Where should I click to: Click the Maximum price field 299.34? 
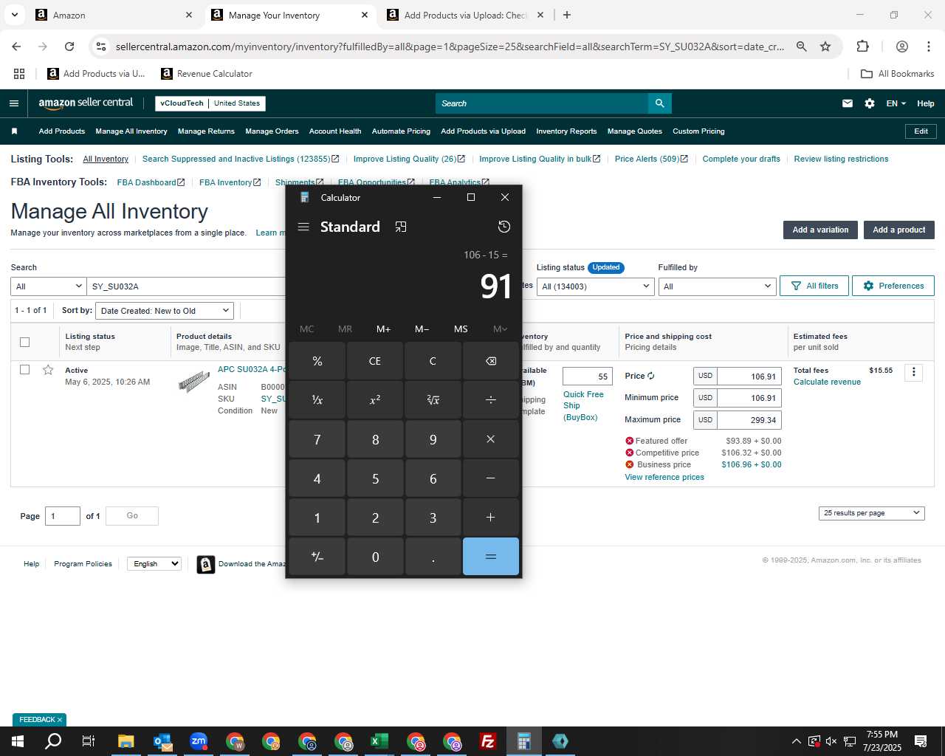749,420
